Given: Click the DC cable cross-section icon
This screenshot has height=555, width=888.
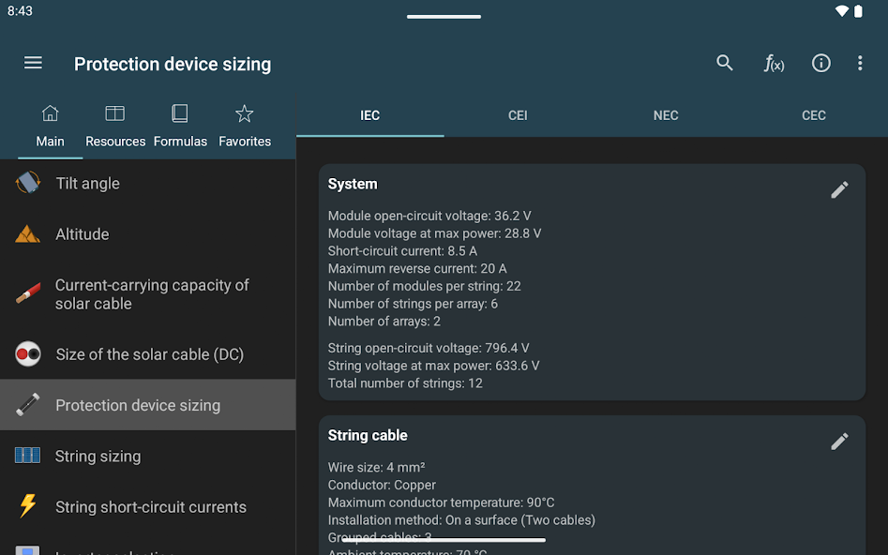Looking at the screenshot, I should coord(28,354).
